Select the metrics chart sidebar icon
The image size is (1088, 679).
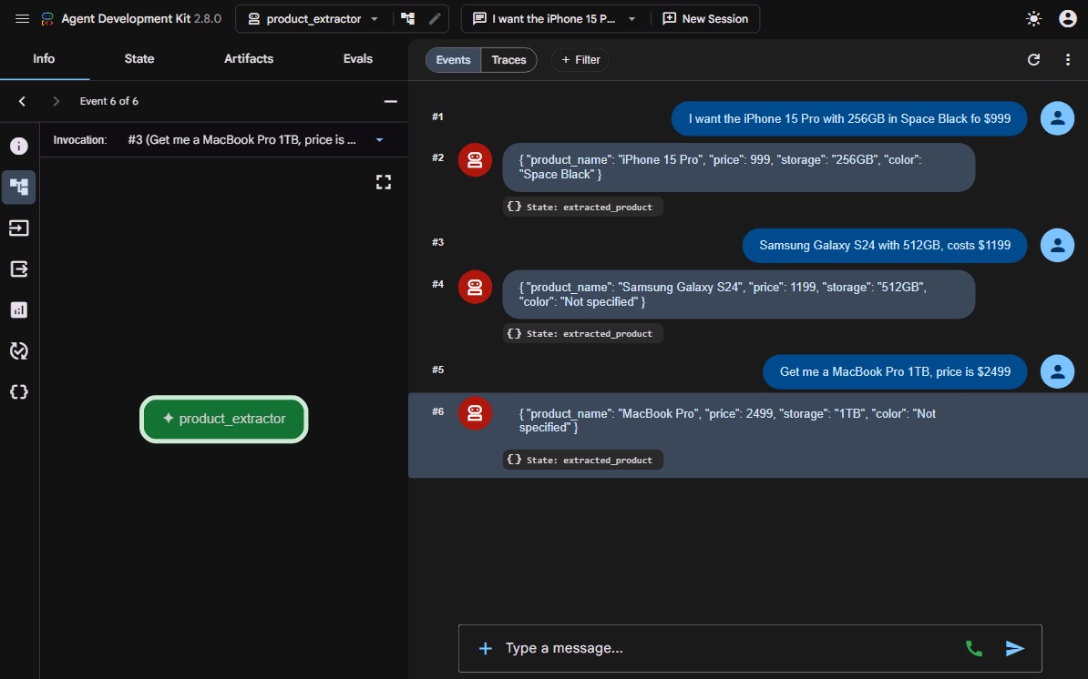tap(19, 309)
